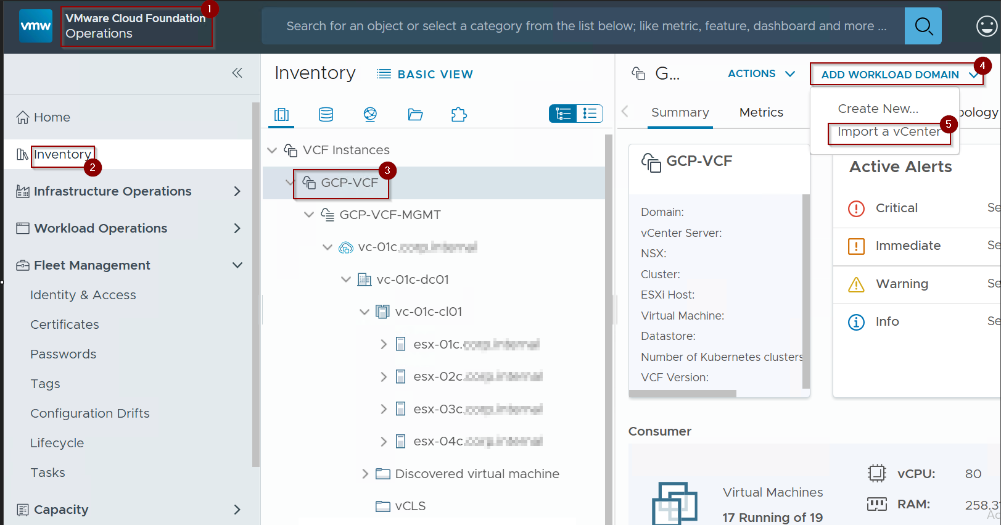Viewport: 1001px width, 525px height.
Task: Collapse the left navigation sidebar
Action: tap(237, 73)
